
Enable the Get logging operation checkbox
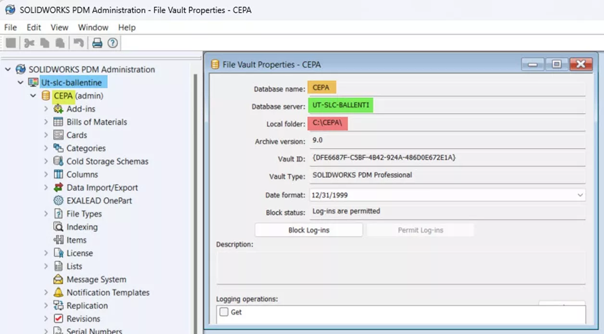tap(223, 312)
